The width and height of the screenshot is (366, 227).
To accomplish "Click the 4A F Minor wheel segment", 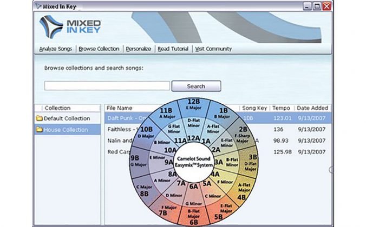I will point(222,179).
